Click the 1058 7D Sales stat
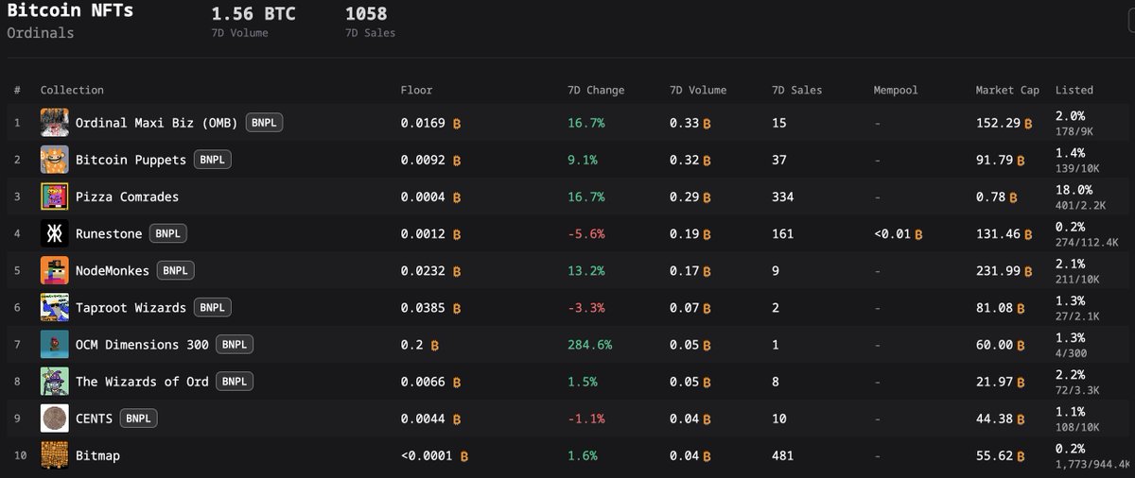 [367, 14]
